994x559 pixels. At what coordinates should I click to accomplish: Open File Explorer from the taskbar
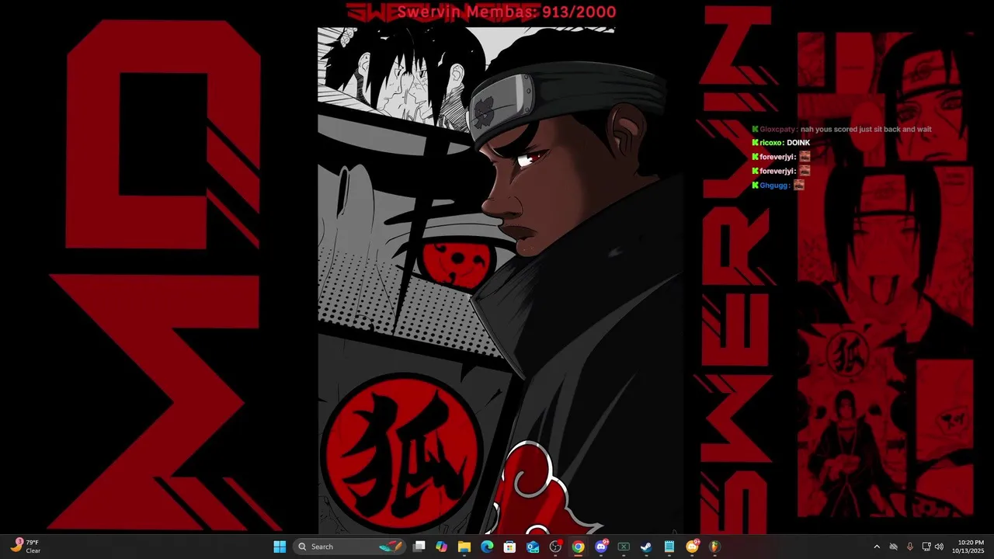pos(464,547)
